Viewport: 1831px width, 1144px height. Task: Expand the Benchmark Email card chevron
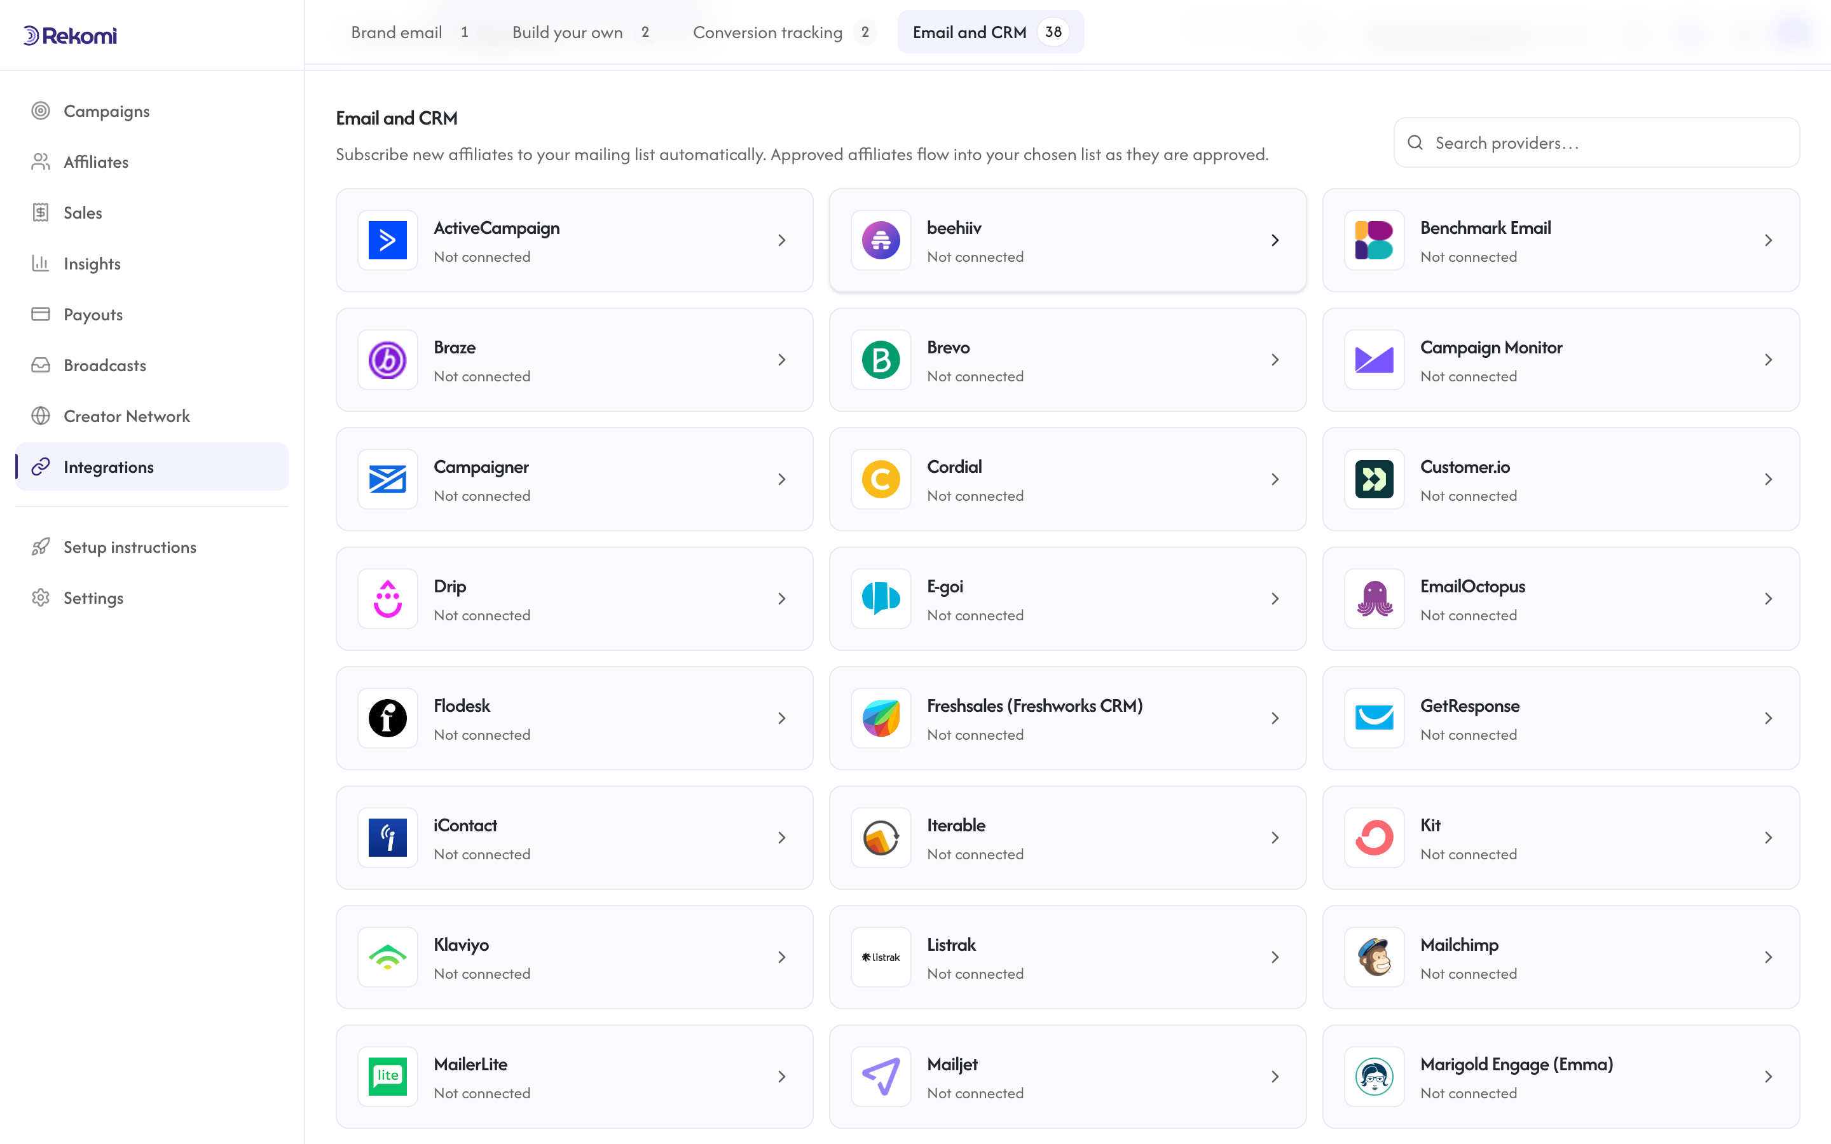tap(1768, 240)
